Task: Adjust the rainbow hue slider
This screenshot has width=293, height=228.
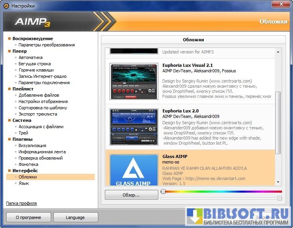Action: pyautogui.click(x=222, y=192)
